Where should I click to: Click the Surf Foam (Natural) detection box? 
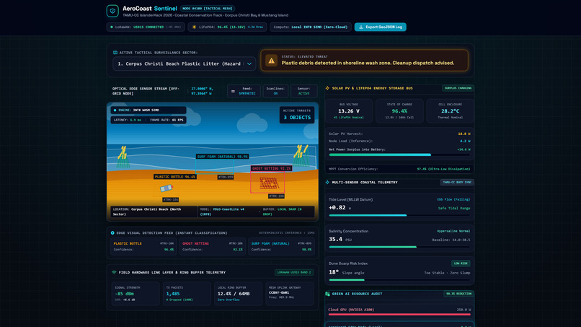215,167
